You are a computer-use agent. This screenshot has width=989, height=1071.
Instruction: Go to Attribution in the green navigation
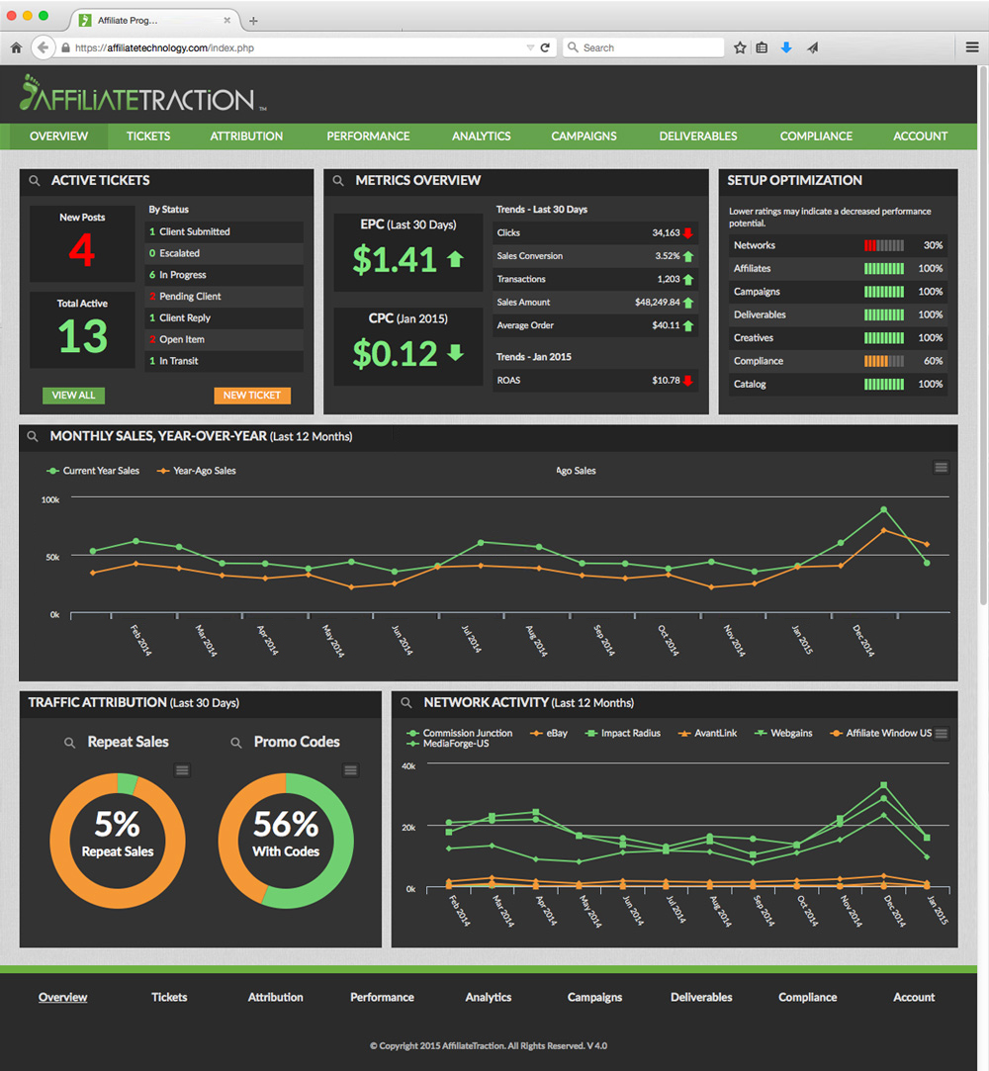[246, 135]
